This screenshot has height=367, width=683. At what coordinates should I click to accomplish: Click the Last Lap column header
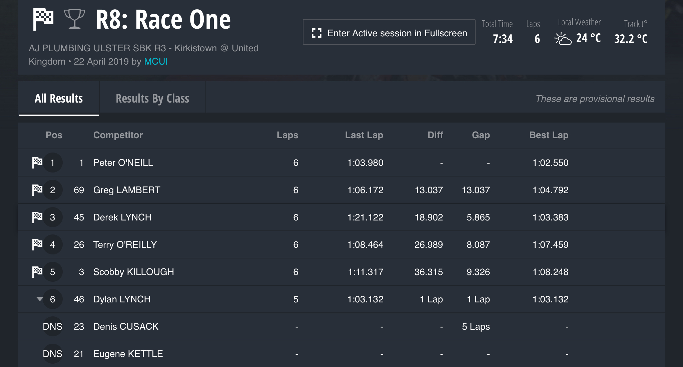pos(364,135)
